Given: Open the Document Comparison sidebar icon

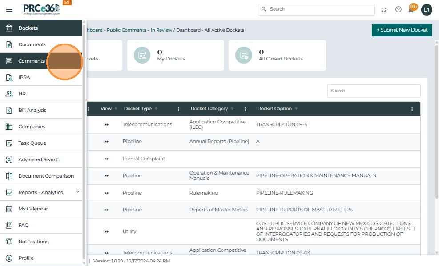Looking at the screenshot, I should pyautogui.click(x=9, y=176).
